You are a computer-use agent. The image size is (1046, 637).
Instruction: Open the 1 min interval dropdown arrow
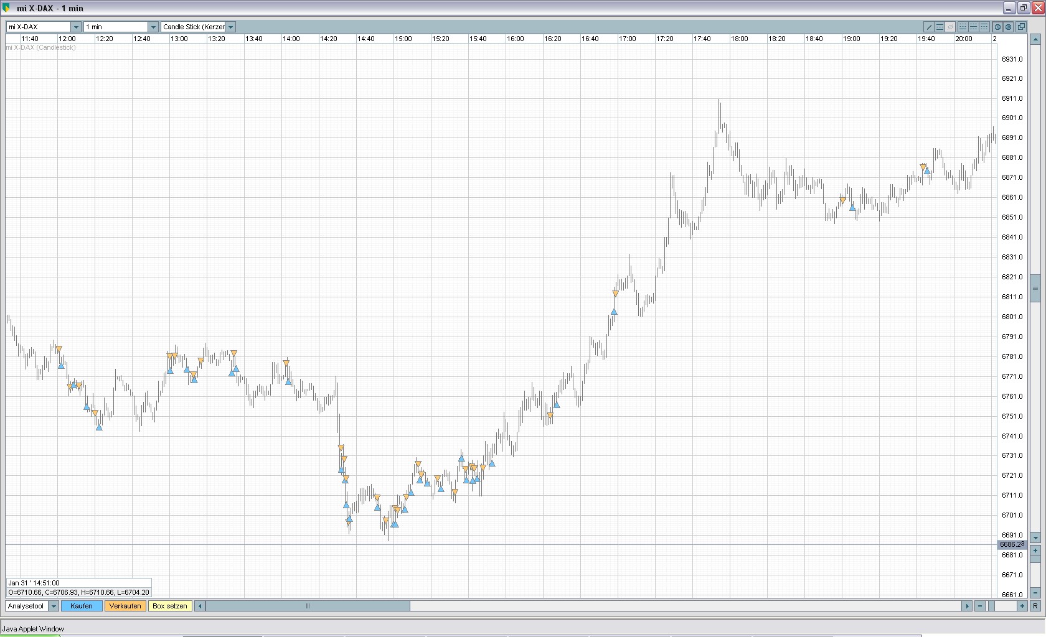coord(153,27)
